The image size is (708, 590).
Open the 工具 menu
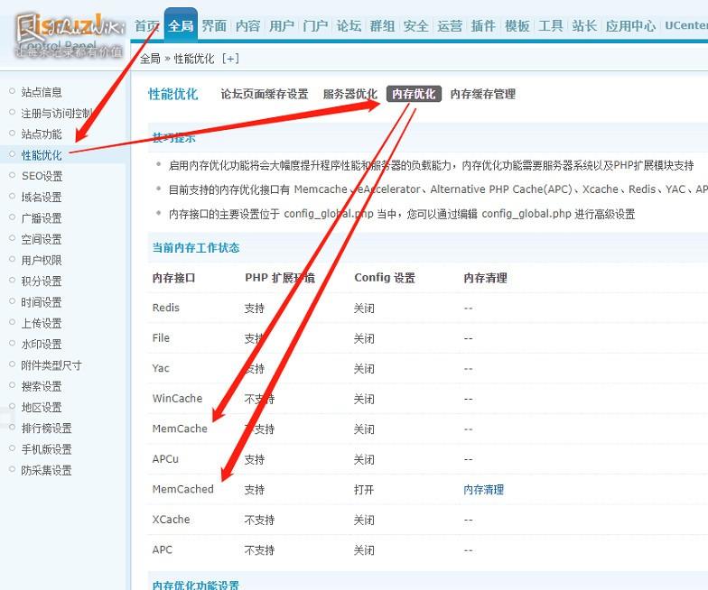click(551, 25)
